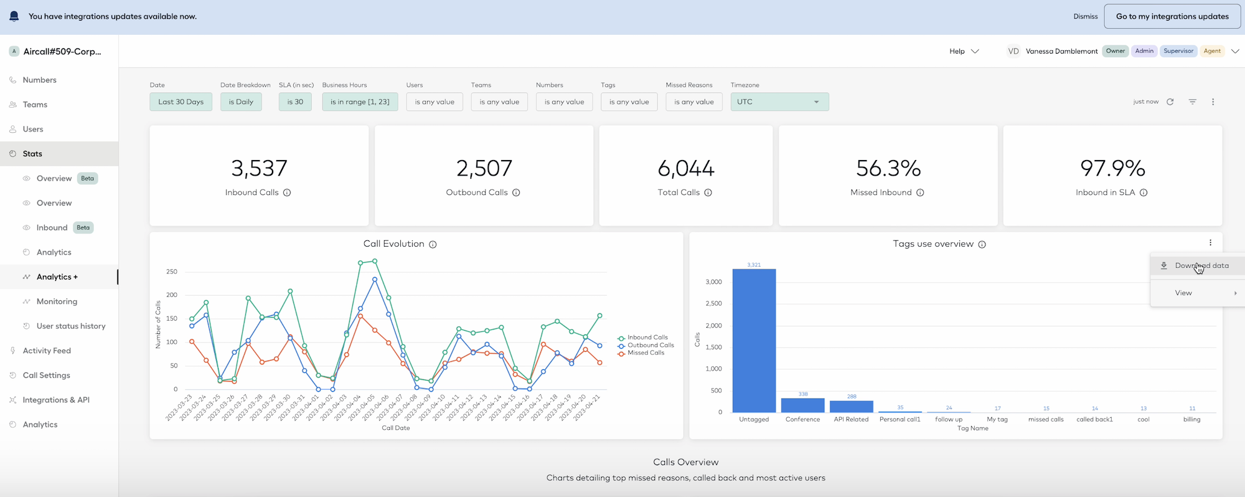Click the Supervisor role badge
Viewport: 1245px width, 497px height.
[1178, 51]
